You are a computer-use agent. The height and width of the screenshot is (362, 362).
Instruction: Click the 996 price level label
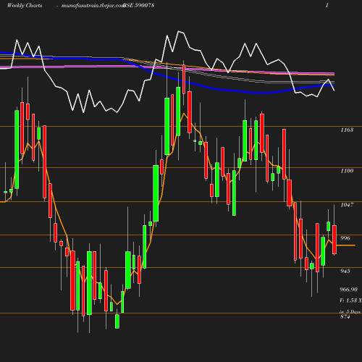(x=345, y=238)
